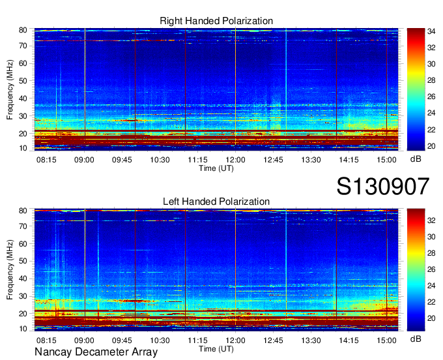
Task: Click the 10:30 tick label on bottom plot
Action: [x=160, y=340]
